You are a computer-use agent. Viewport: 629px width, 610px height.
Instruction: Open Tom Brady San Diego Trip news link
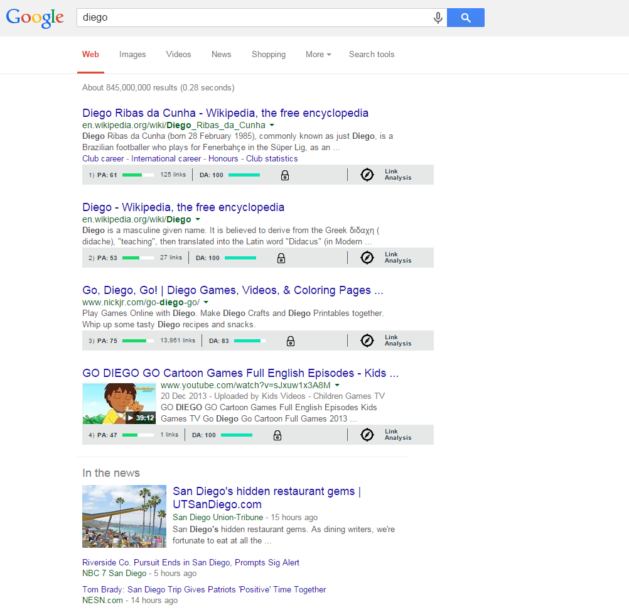pos(204,589)
